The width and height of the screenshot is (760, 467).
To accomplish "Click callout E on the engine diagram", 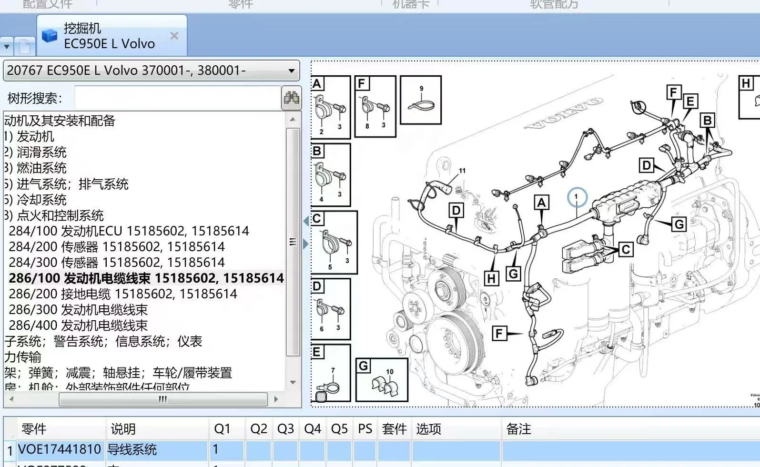I will (x=690, y=102).
